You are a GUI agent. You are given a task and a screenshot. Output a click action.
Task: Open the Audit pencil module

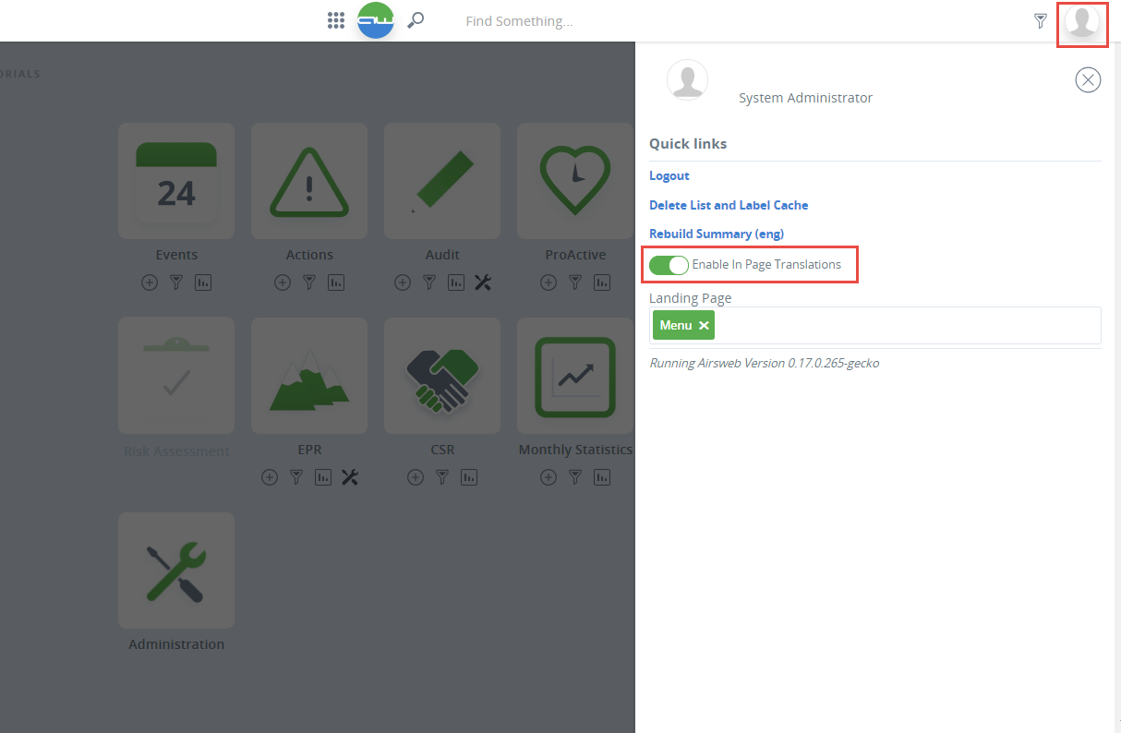point(442,182)
